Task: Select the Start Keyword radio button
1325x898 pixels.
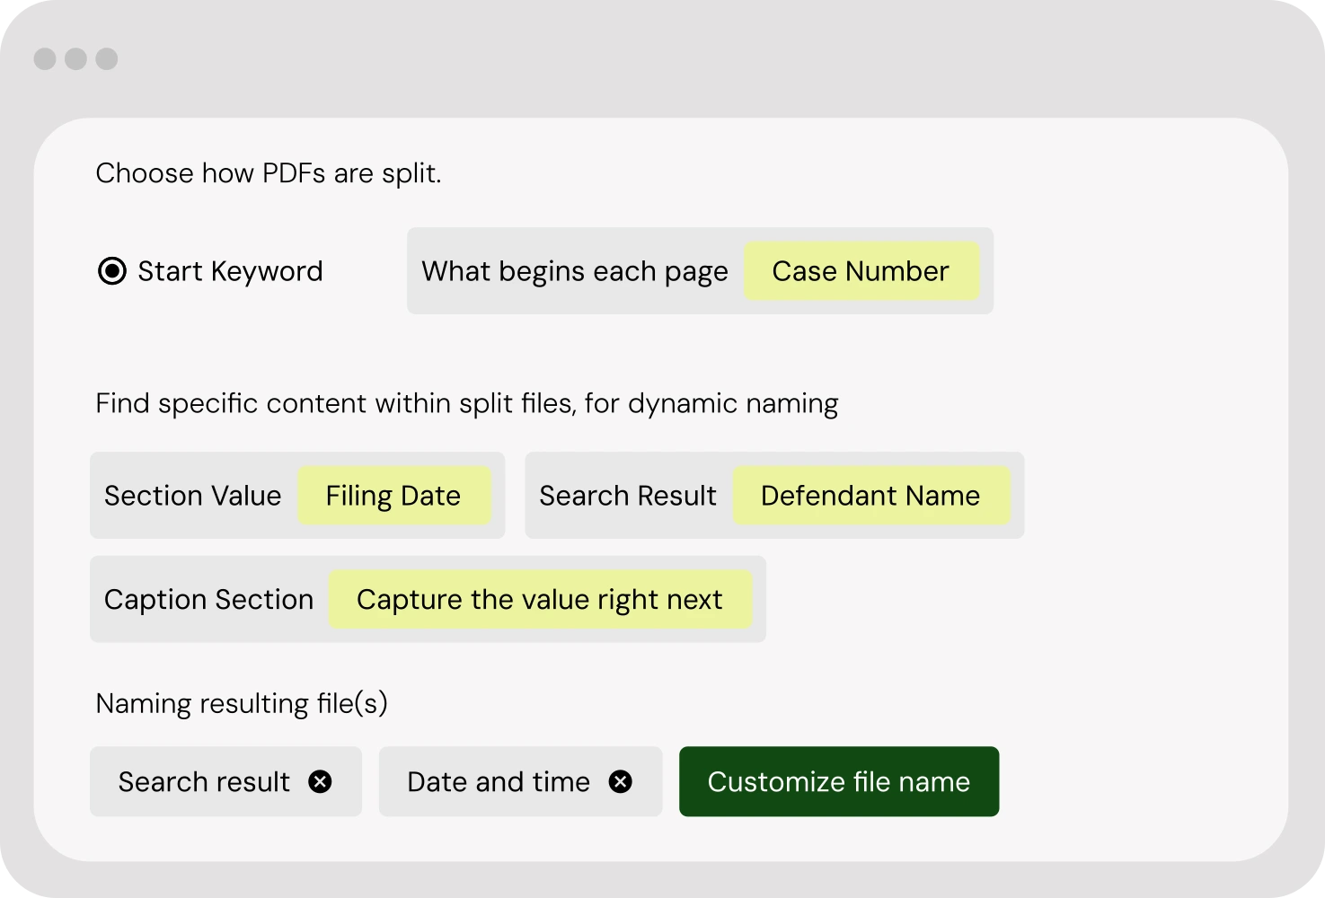Action: (111, 270)
